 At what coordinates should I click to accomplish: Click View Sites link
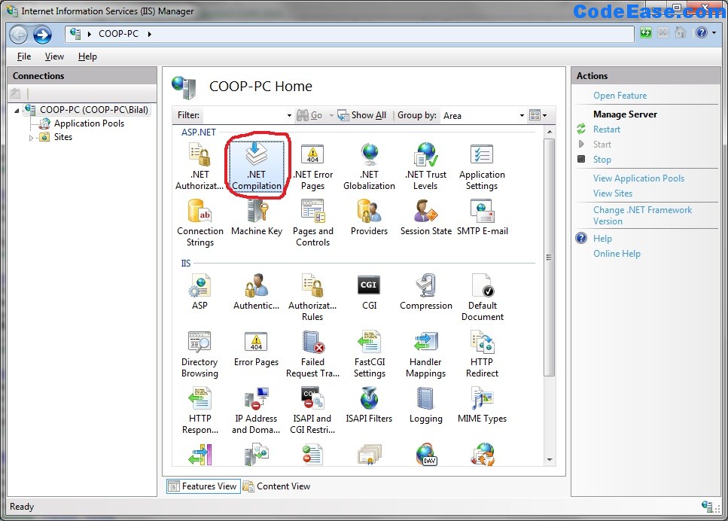(x=612, y=193)
